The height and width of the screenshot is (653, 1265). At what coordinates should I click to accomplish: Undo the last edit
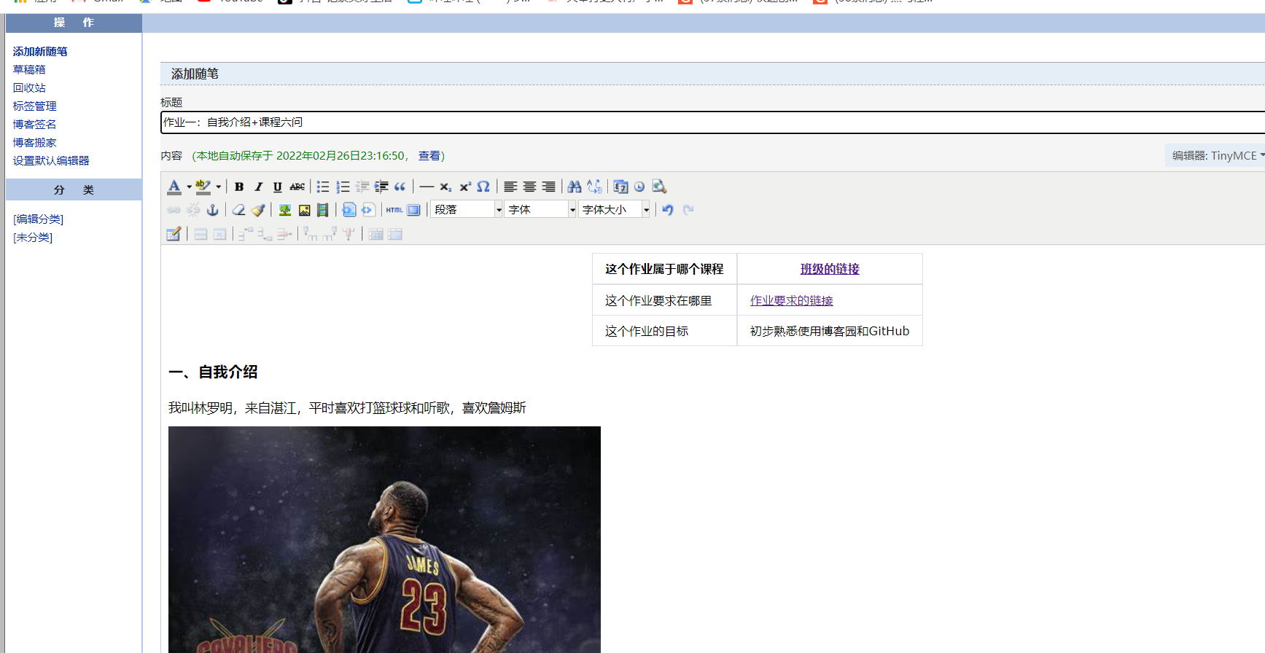tap(668, 210)
